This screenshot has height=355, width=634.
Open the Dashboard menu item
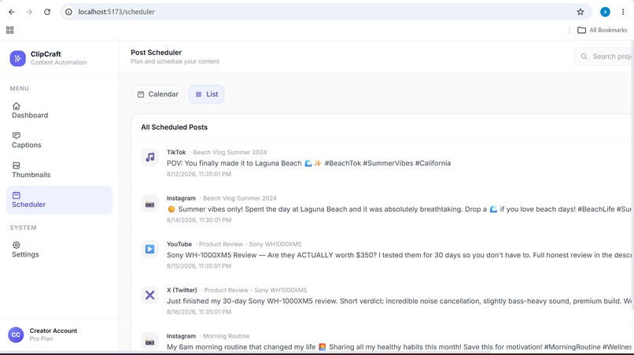59,110
